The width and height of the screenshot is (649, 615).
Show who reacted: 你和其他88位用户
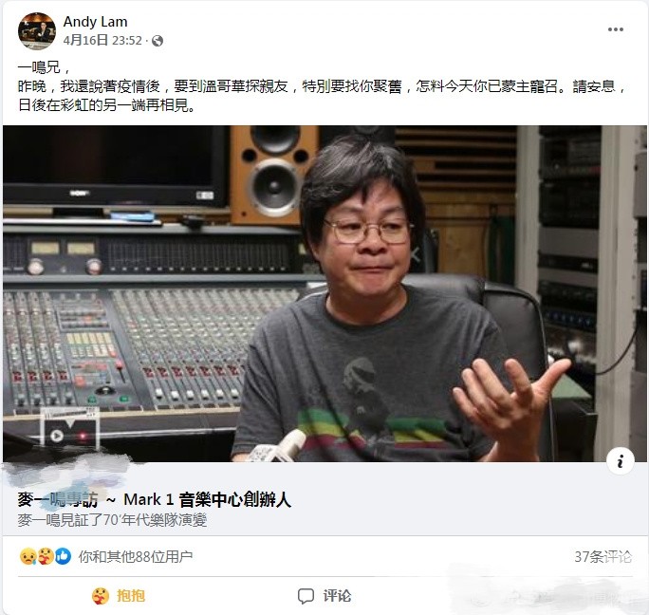click(x=136, y=556)
